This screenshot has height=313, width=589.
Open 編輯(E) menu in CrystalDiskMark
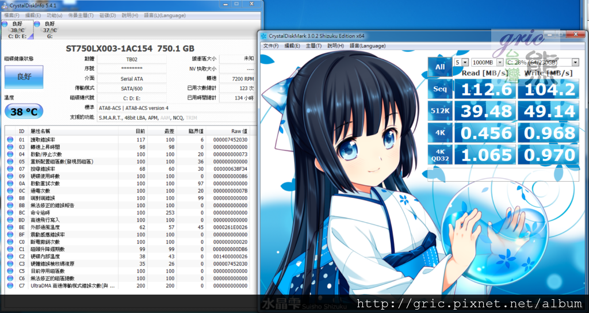[x=292, y=46]
